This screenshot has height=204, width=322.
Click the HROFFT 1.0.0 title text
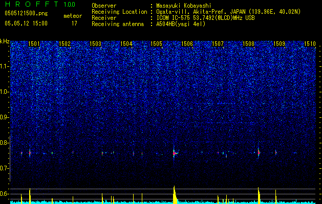tap(40, 4)
